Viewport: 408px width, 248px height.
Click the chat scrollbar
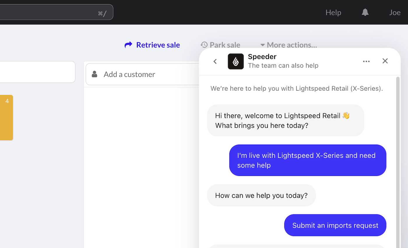click(398, 162)
